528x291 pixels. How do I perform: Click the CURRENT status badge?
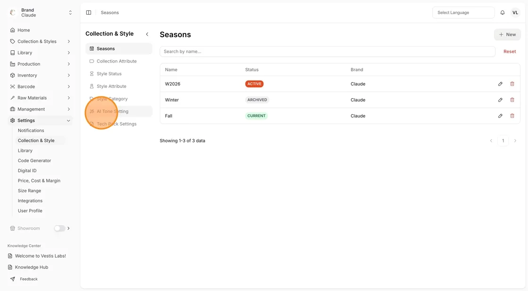click(256, 116)
